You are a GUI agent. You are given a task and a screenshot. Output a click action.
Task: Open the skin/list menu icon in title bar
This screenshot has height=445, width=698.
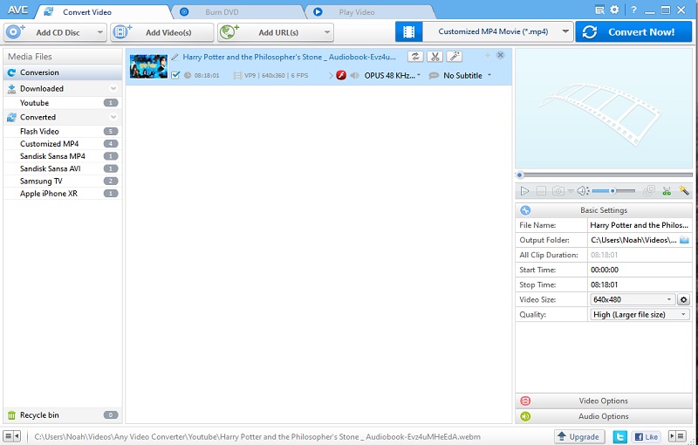click(x=600, y=10)
